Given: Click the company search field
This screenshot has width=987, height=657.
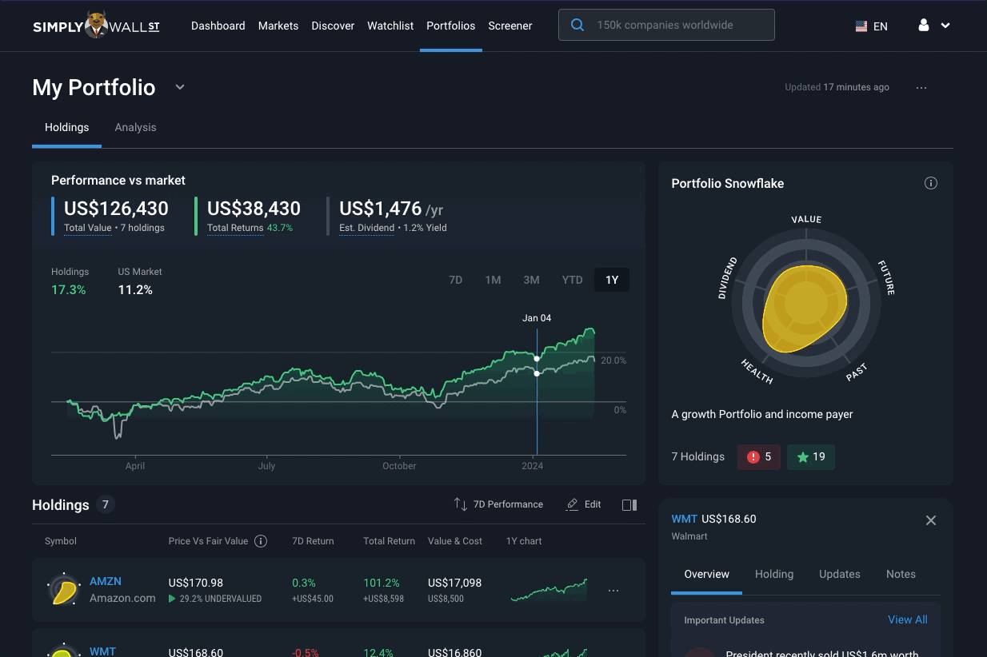Looking at the screenshot, I should pyautogui.click(x=666, y=25).
